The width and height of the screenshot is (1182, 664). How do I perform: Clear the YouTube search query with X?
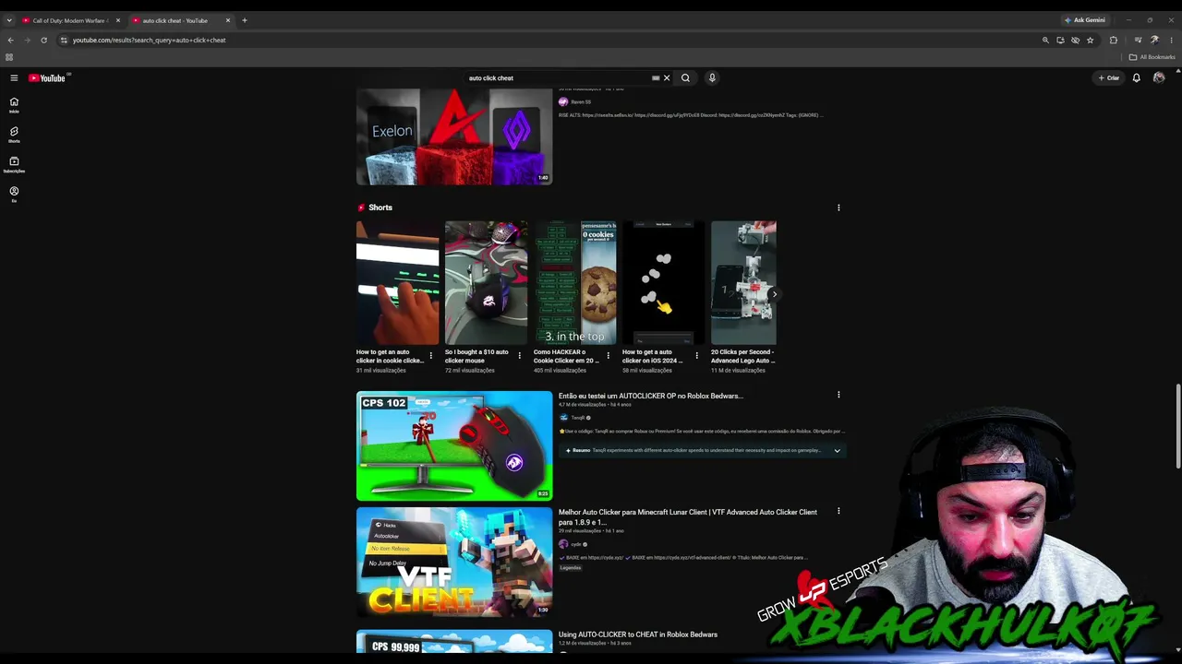pyautogui.click(x=667, y=78)
